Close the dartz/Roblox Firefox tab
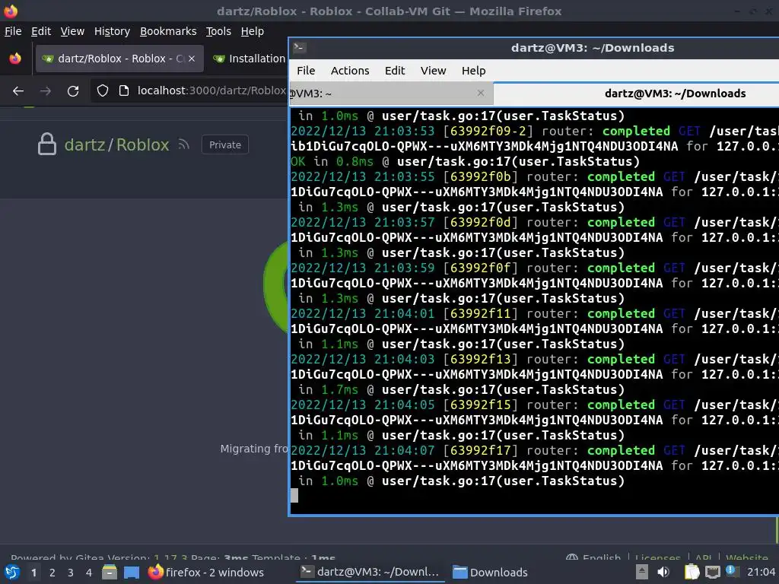The height and width of the screenshot is (584, 779). click(x=191, y=58)
